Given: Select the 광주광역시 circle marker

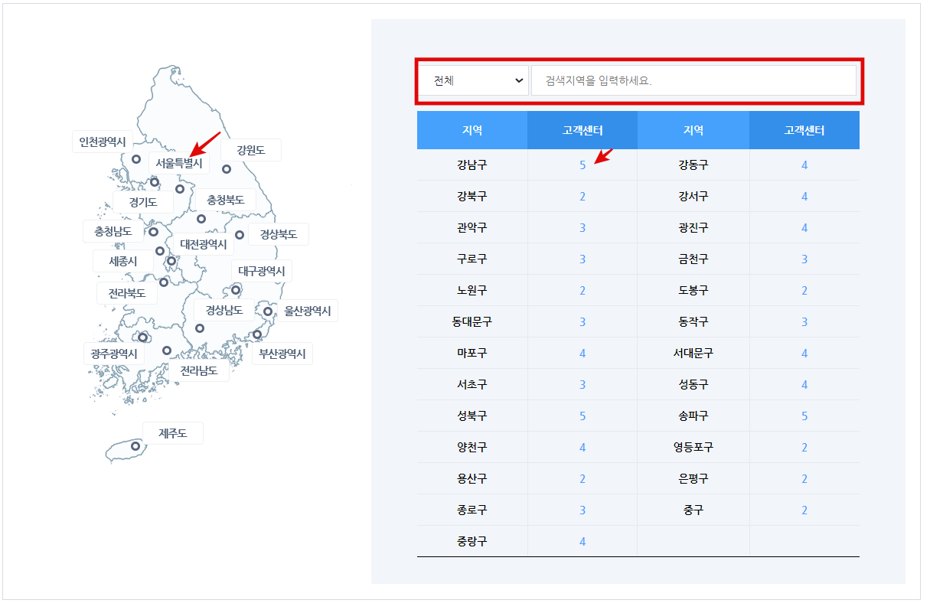Looking at the screenshot, I should click(x=142, y=337).
